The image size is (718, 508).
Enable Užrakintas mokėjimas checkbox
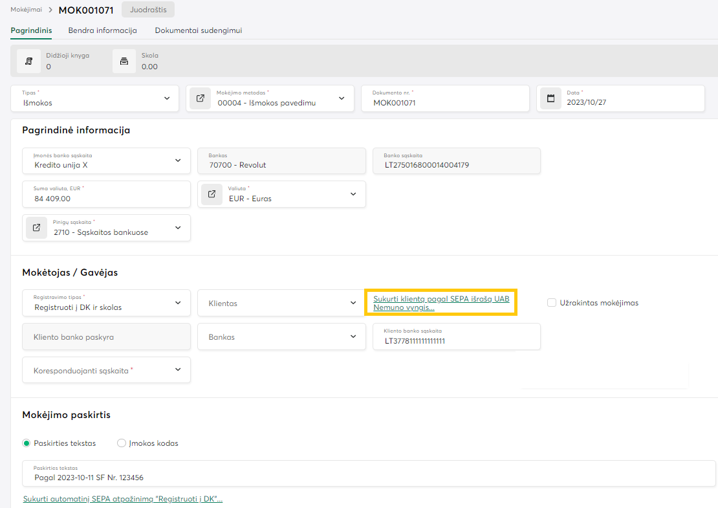[552, 303]
